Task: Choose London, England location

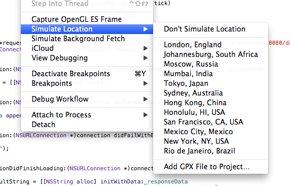Action: pos(211,45)
